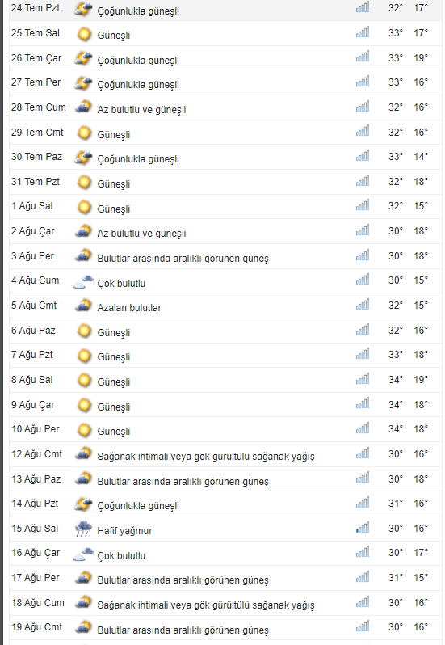This screenshot has height=645, width=445.
Task: Click the cloud-sun icon for 2 Ağu Çar
Action: click(x=83, y=232)
